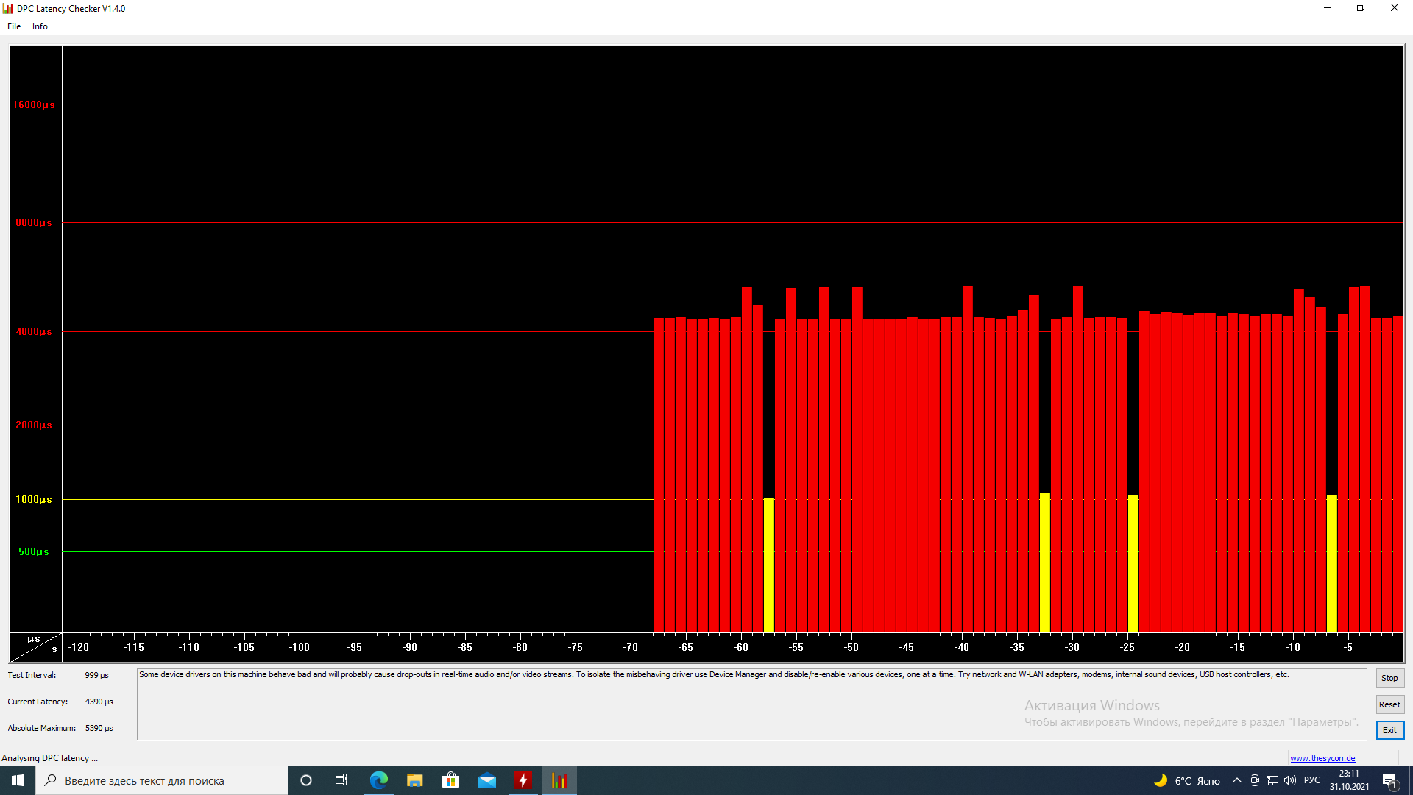The height and width of the screenshot is (795, 1413).
Task: Open Microsoft Store taskbar icon
Action: (450, 780)
